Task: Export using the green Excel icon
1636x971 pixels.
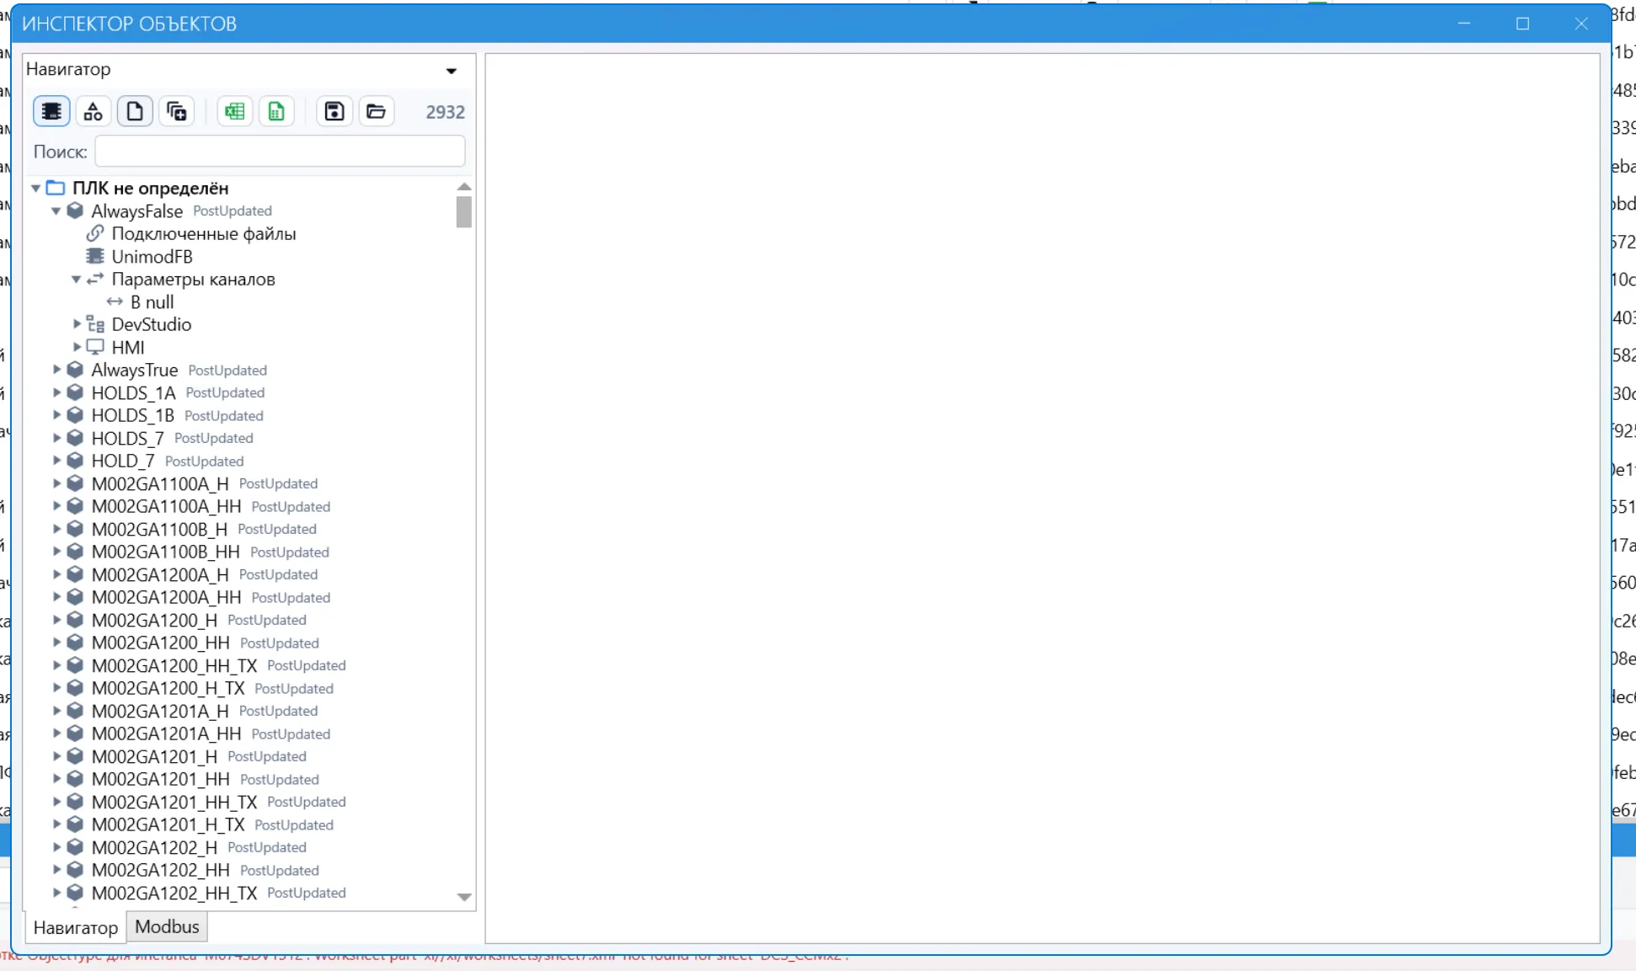Action: pyautogui.click(x=234, y=111)
